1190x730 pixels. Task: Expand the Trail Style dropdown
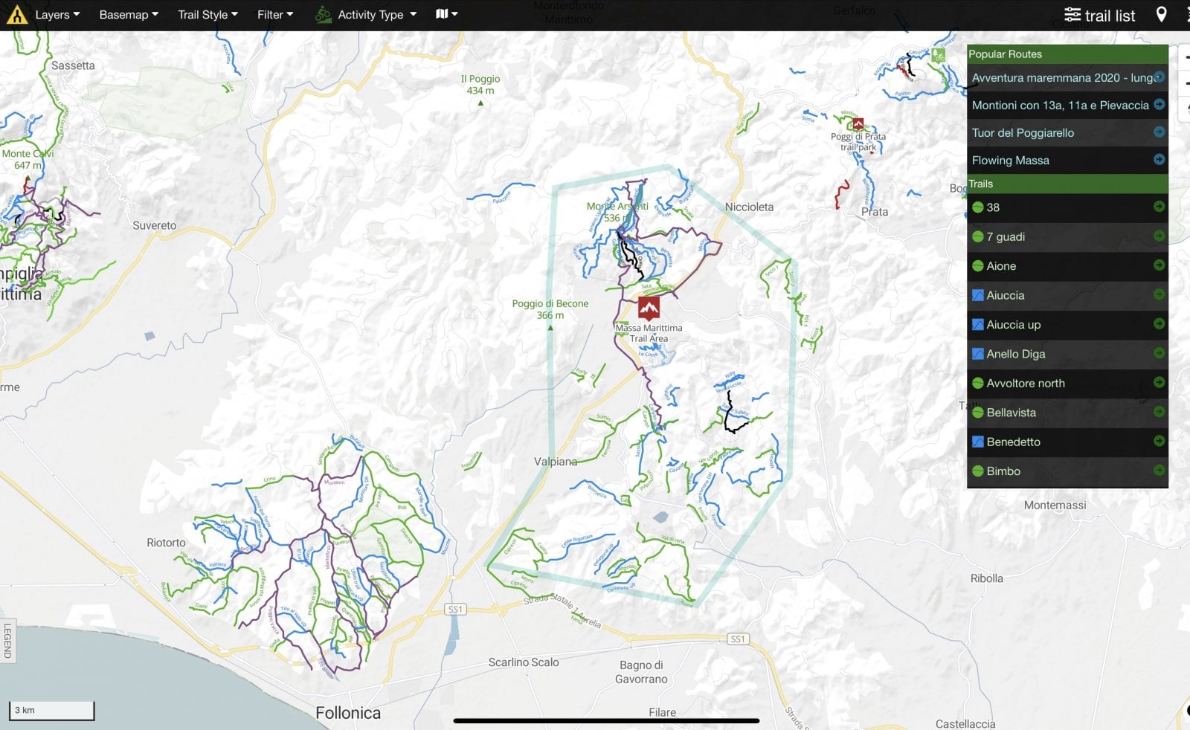pos(208,15)
